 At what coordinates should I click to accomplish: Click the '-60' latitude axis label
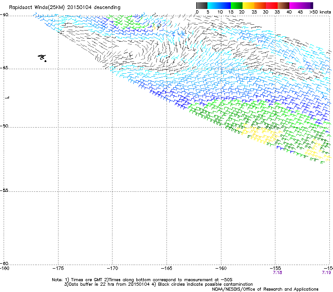point(4,263)
